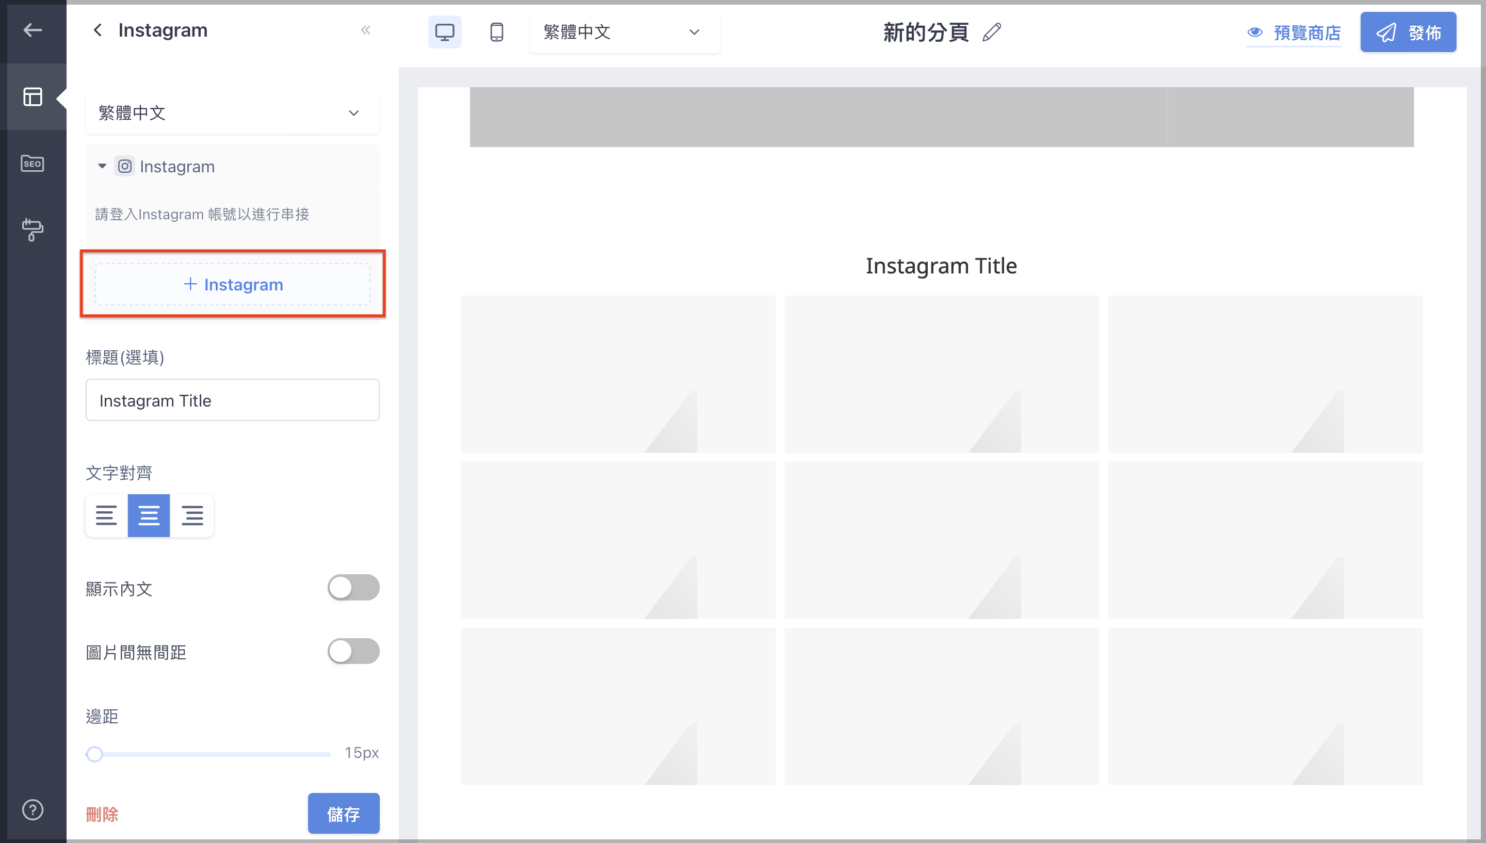Click 儲存 save button
Viewport: 1486px width, 843px height.
pyautogui.click(x=343, y=814)
